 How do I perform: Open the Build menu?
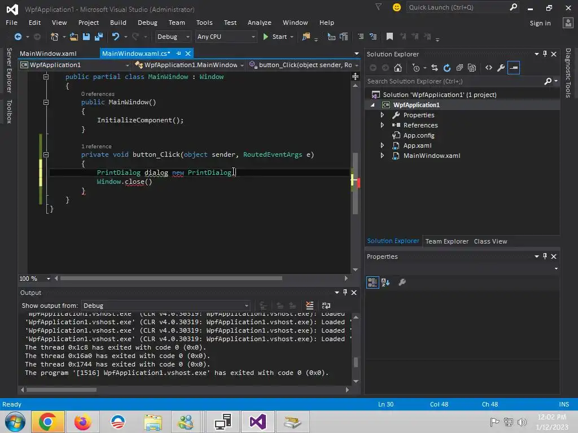tap(118, 23)
